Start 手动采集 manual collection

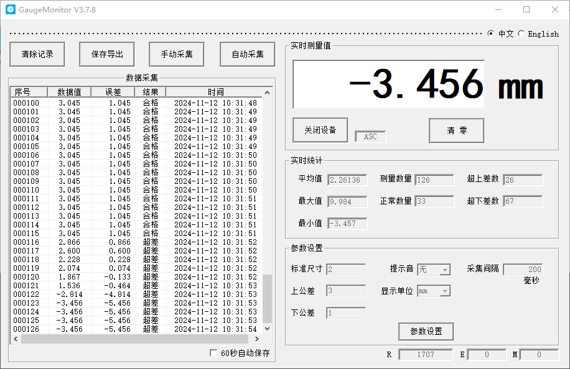click(177, 55)
